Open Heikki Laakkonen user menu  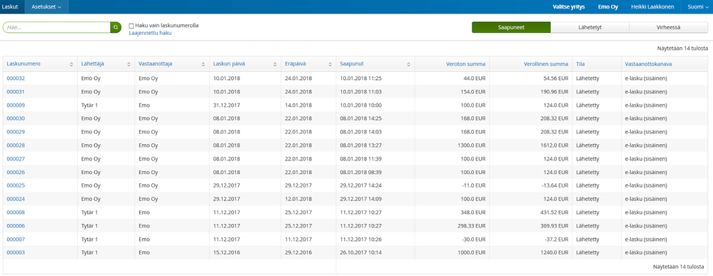click(652, 7)
